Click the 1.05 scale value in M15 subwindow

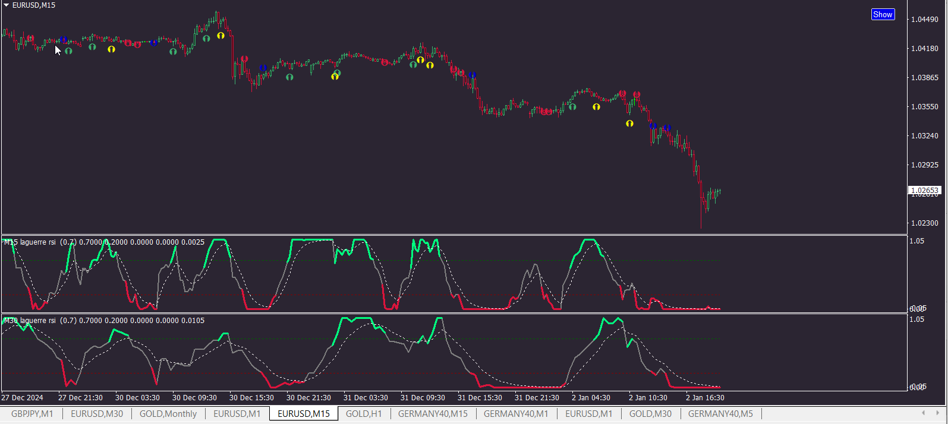917,241
